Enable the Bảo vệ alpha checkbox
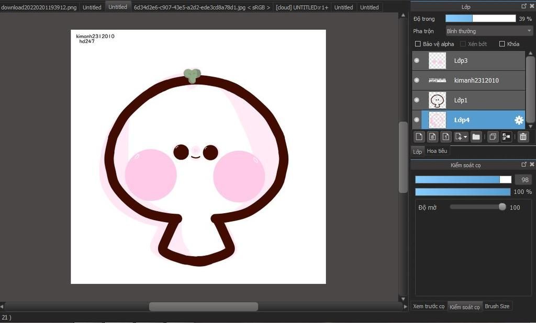This screenshot has width=536, height=323. (418, 44)
